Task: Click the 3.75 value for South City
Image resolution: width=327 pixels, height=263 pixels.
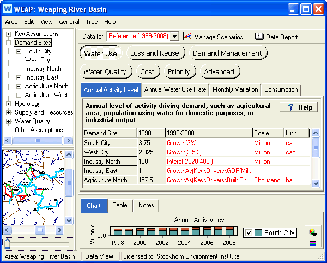Action: point(151,143)
